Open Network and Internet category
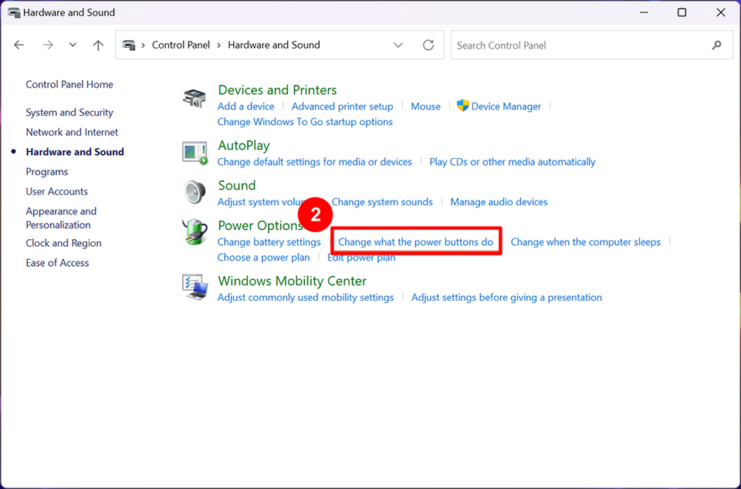This screenshot has width=741, height=489. (x=72, y=132)
